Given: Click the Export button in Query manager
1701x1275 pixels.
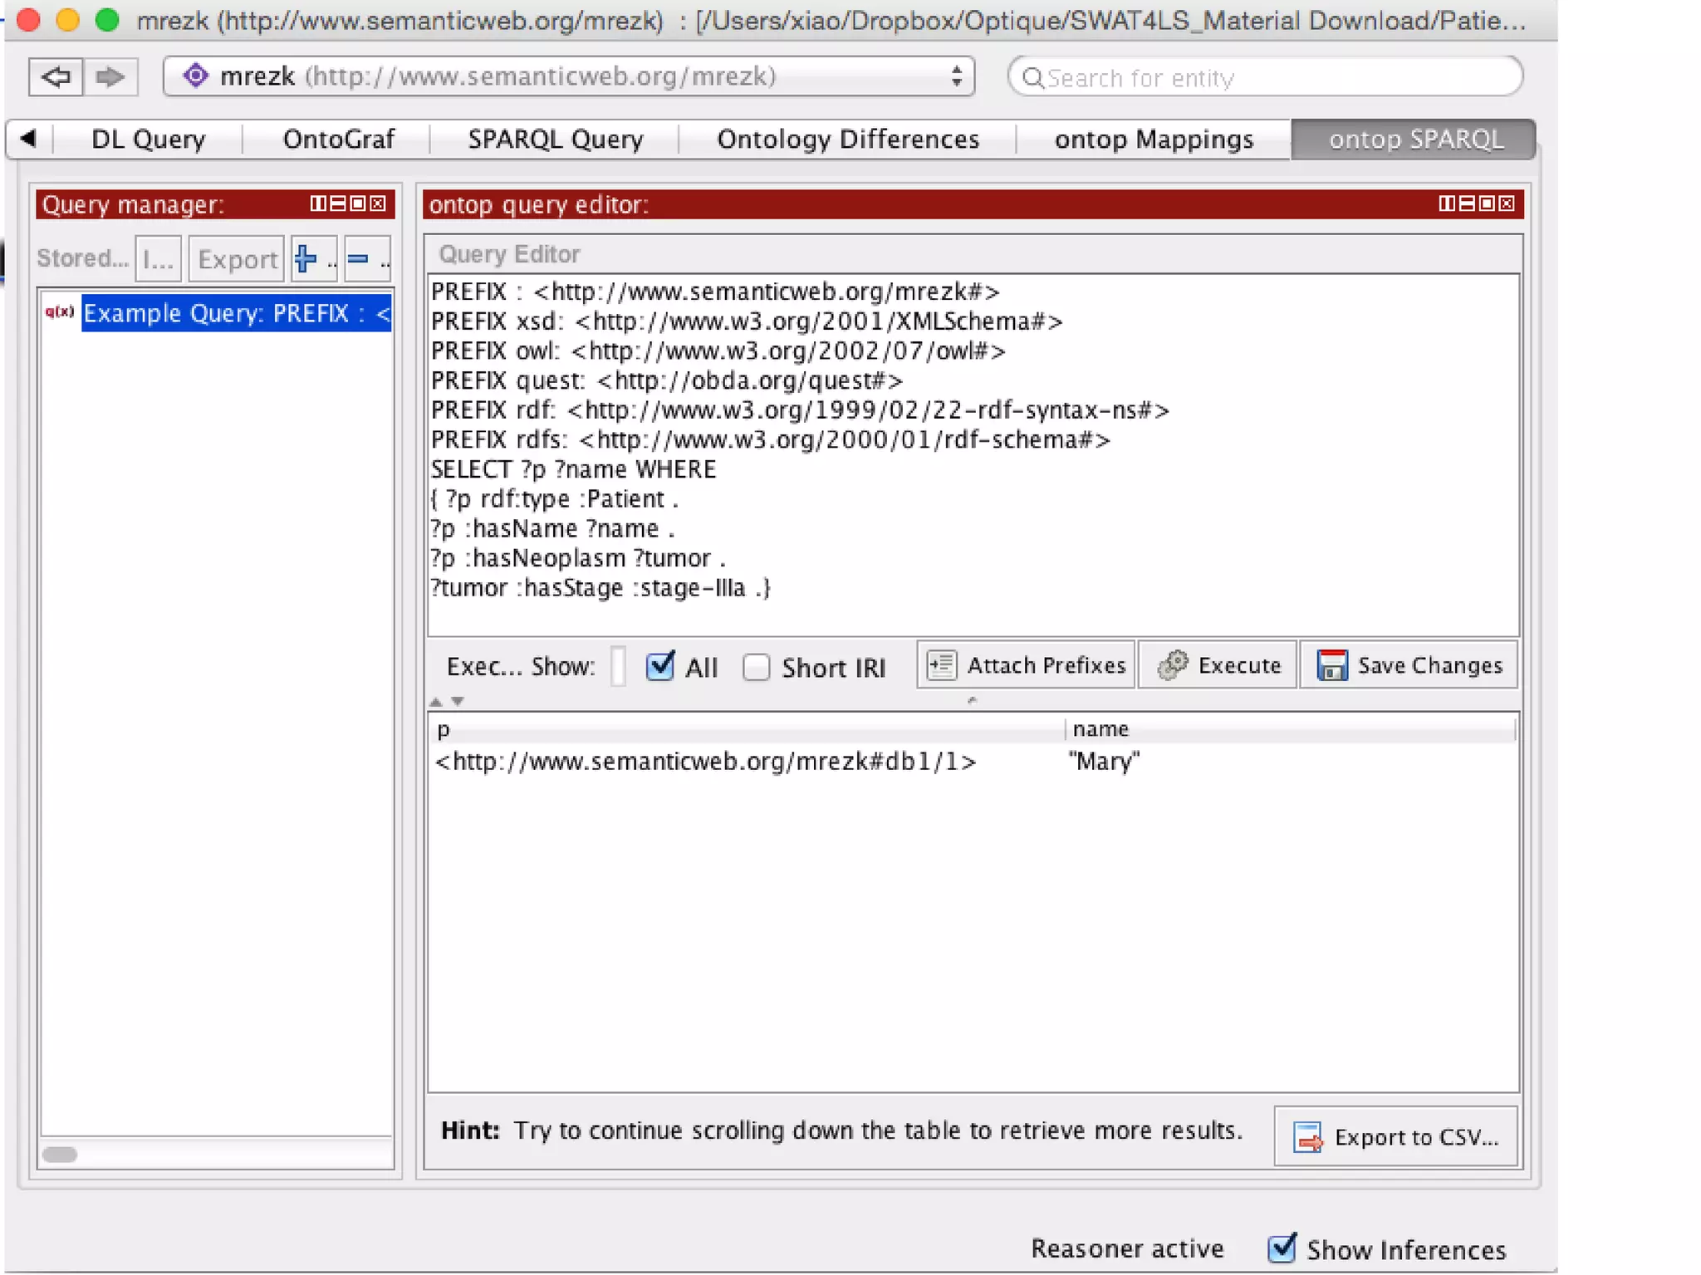Looking at the screenshot, I should click(x=237, y=259).
